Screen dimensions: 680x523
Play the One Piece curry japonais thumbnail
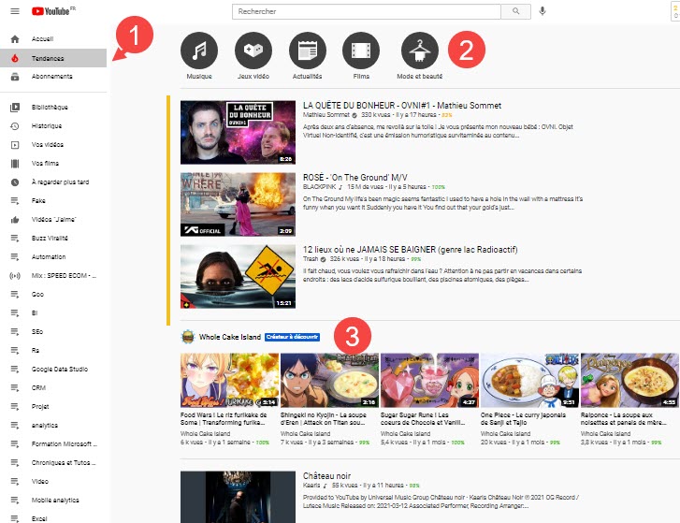point(530,380)
